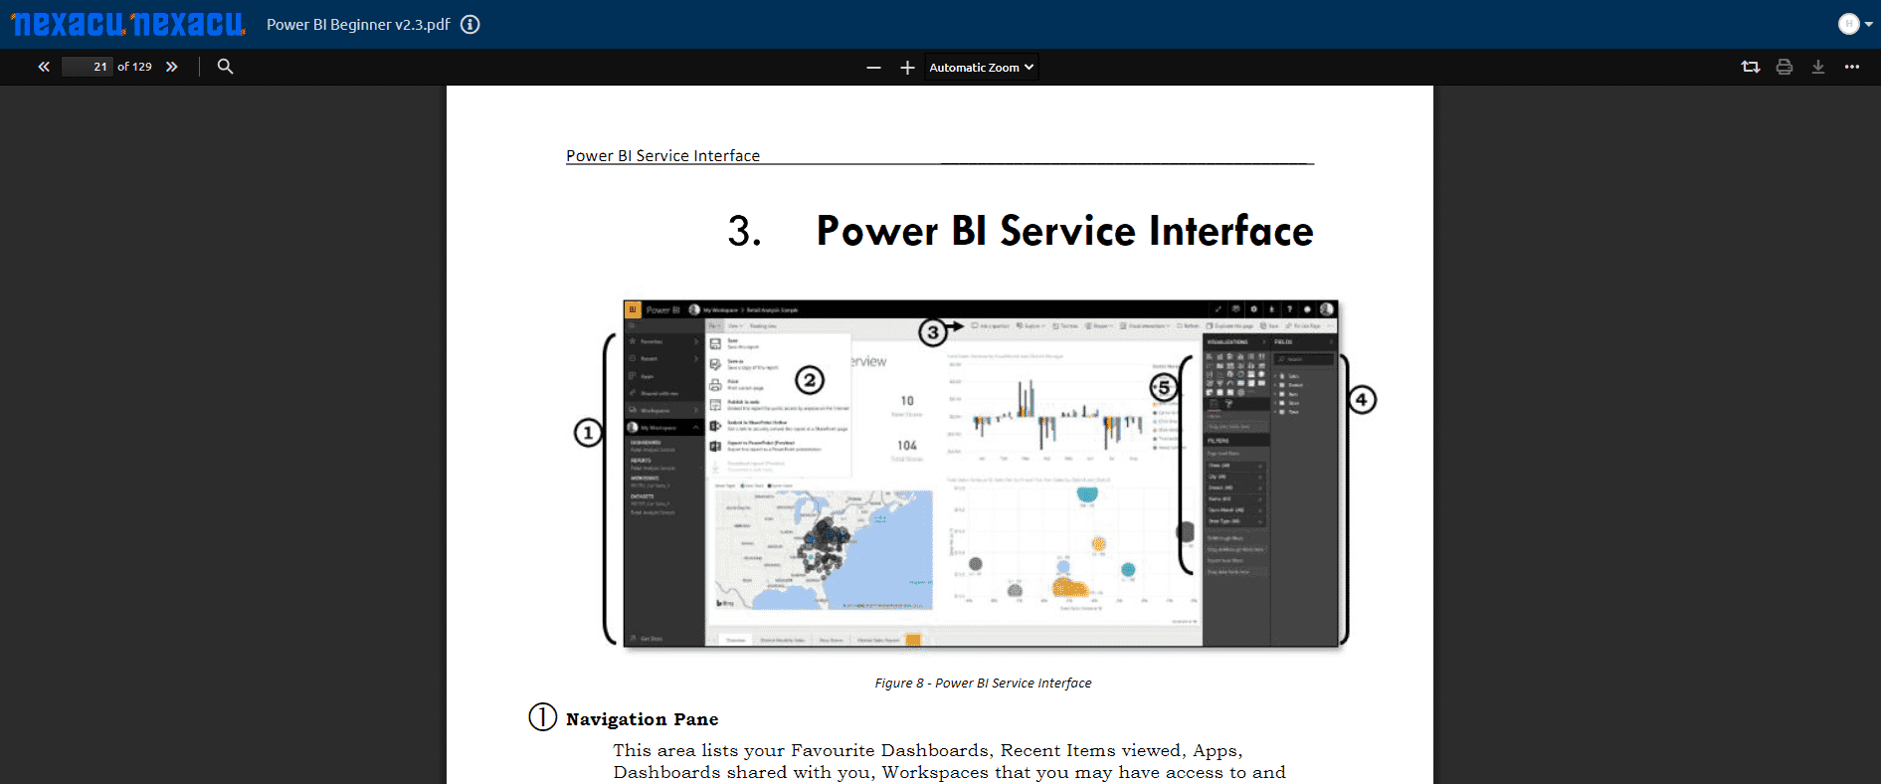The height and width of the screenshot is (784, 1881).
Task: Click the 'Power BI Service Interface' heading
Action: click(1064, 231)
